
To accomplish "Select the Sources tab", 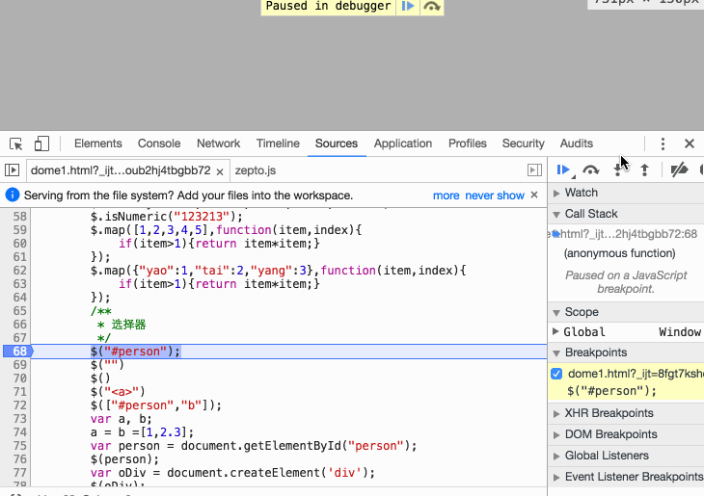I will (x=337, y=144).
